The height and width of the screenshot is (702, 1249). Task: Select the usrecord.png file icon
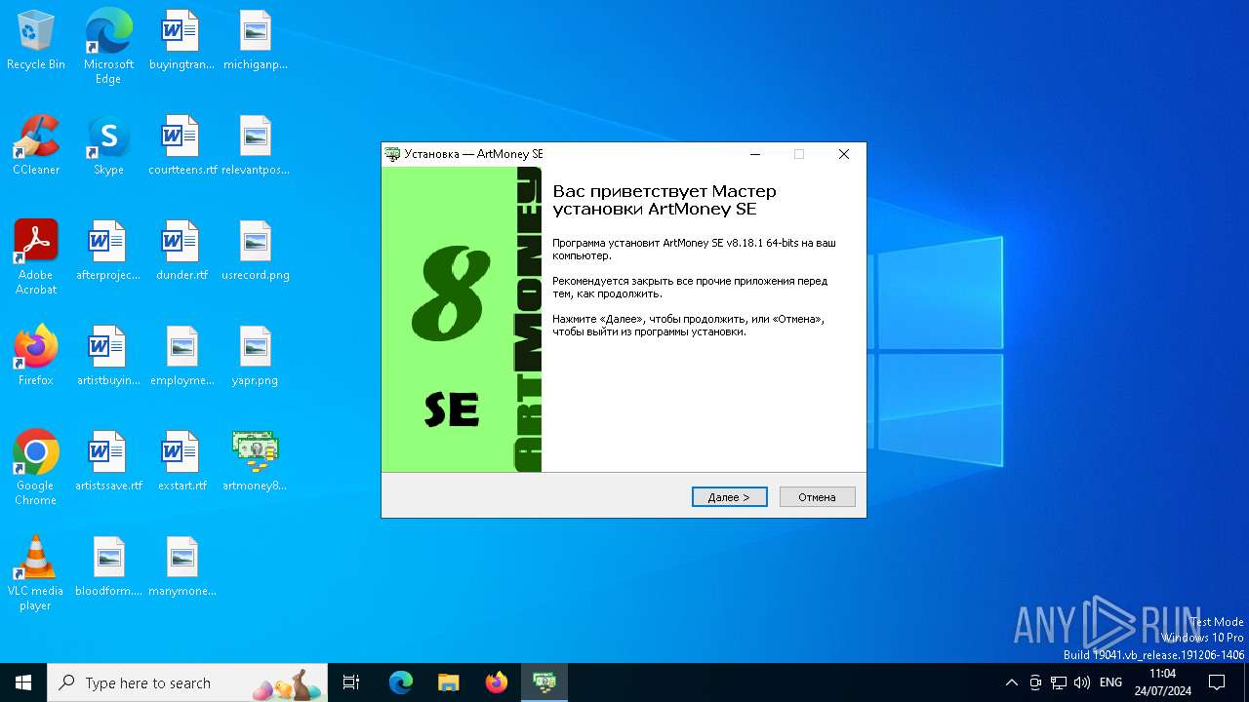(256, 252)
